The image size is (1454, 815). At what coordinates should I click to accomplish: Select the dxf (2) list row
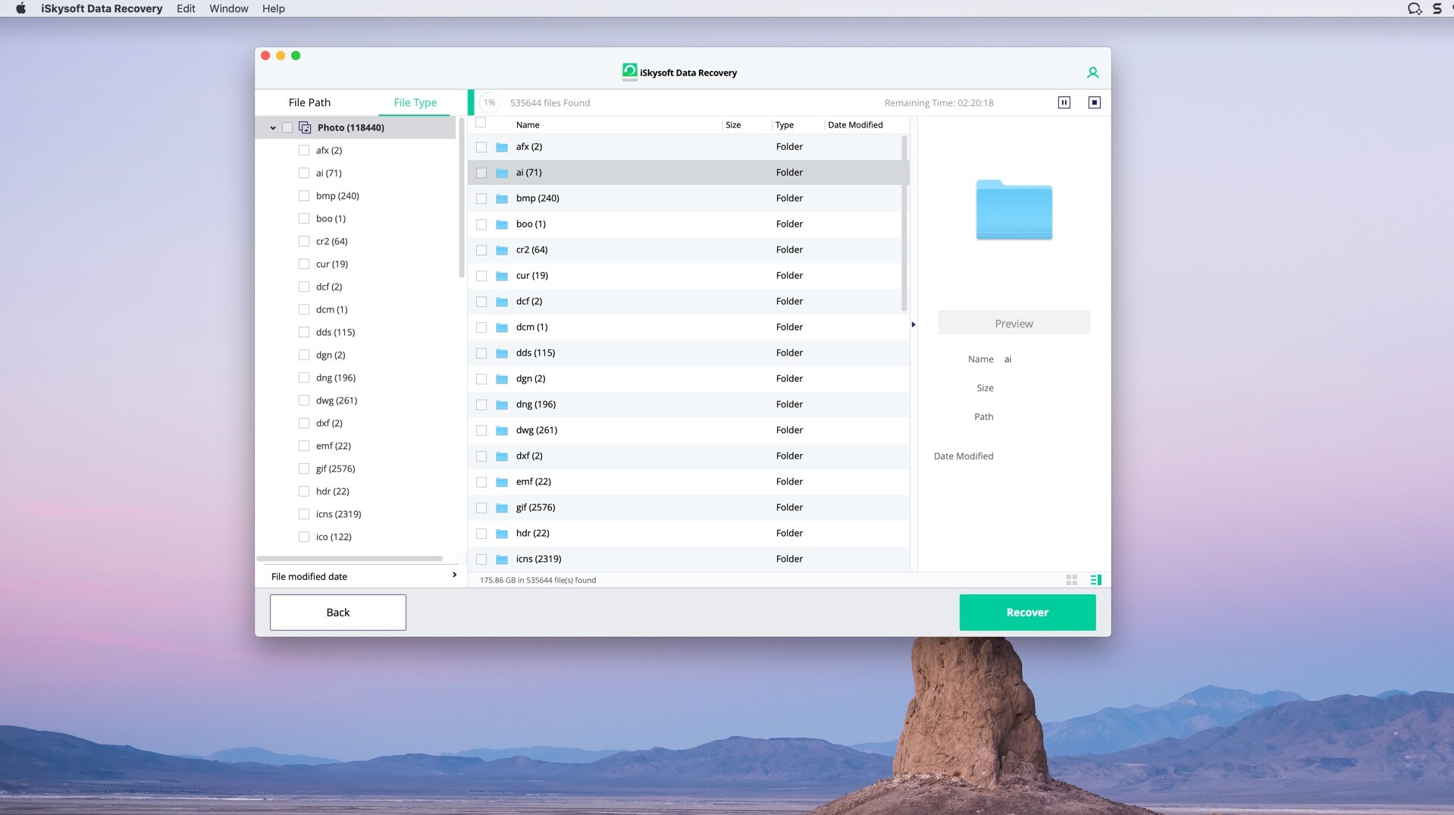688,456
